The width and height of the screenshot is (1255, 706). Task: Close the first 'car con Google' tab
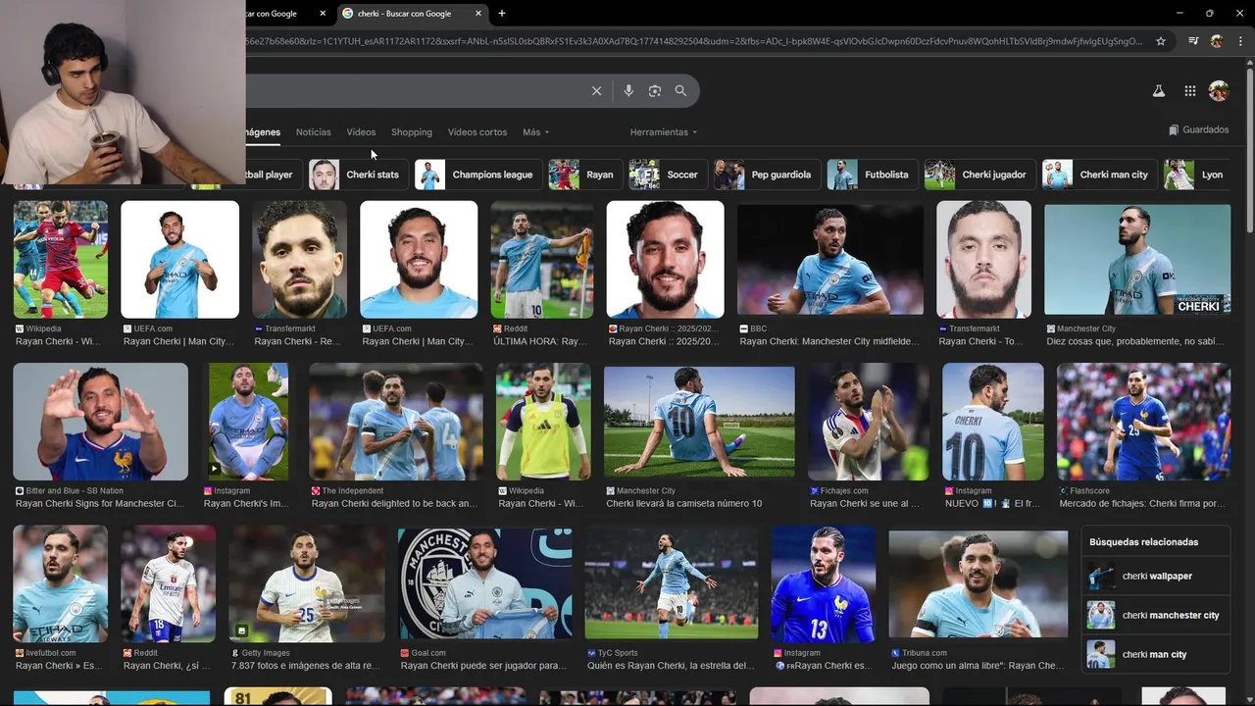coord(323,14)
